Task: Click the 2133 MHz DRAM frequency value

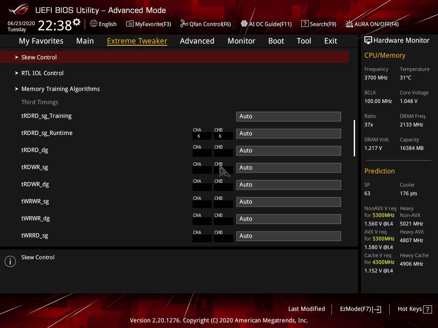Action: pos(411,125)
